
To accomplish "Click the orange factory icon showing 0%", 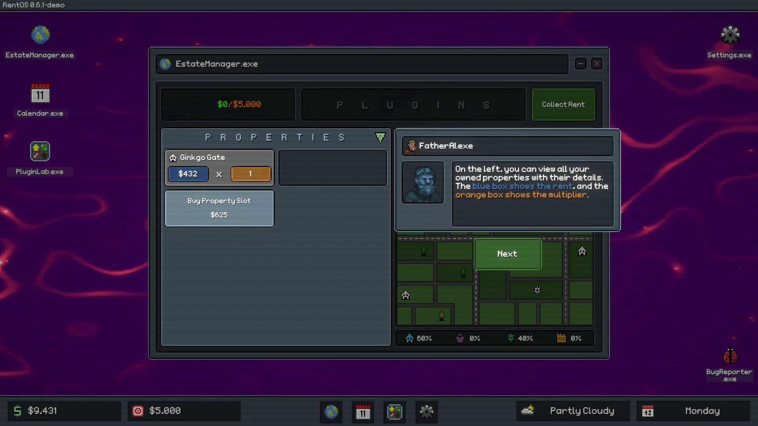I will (x=560, y=338).
